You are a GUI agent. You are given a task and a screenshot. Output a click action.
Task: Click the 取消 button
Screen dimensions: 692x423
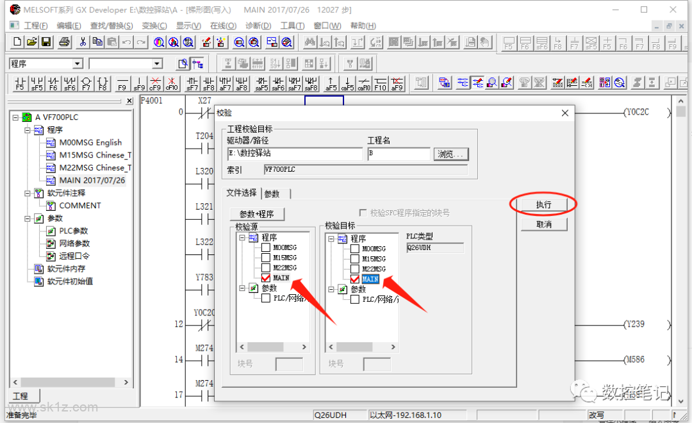(x=544, y=224)
